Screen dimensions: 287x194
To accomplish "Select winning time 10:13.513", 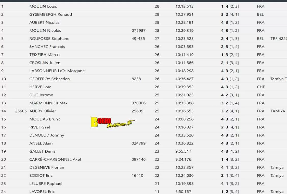I will (x=184, y=6).
